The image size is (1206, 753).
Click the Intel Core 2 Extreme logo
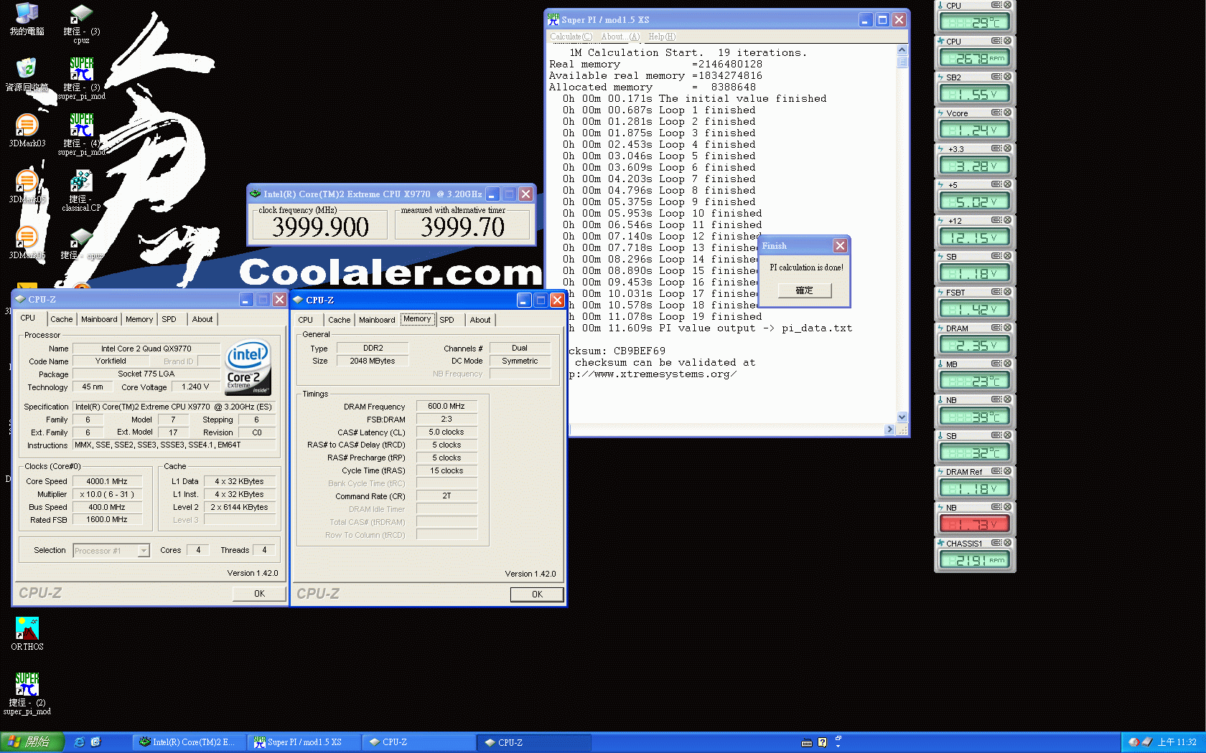tap(248, 367)
